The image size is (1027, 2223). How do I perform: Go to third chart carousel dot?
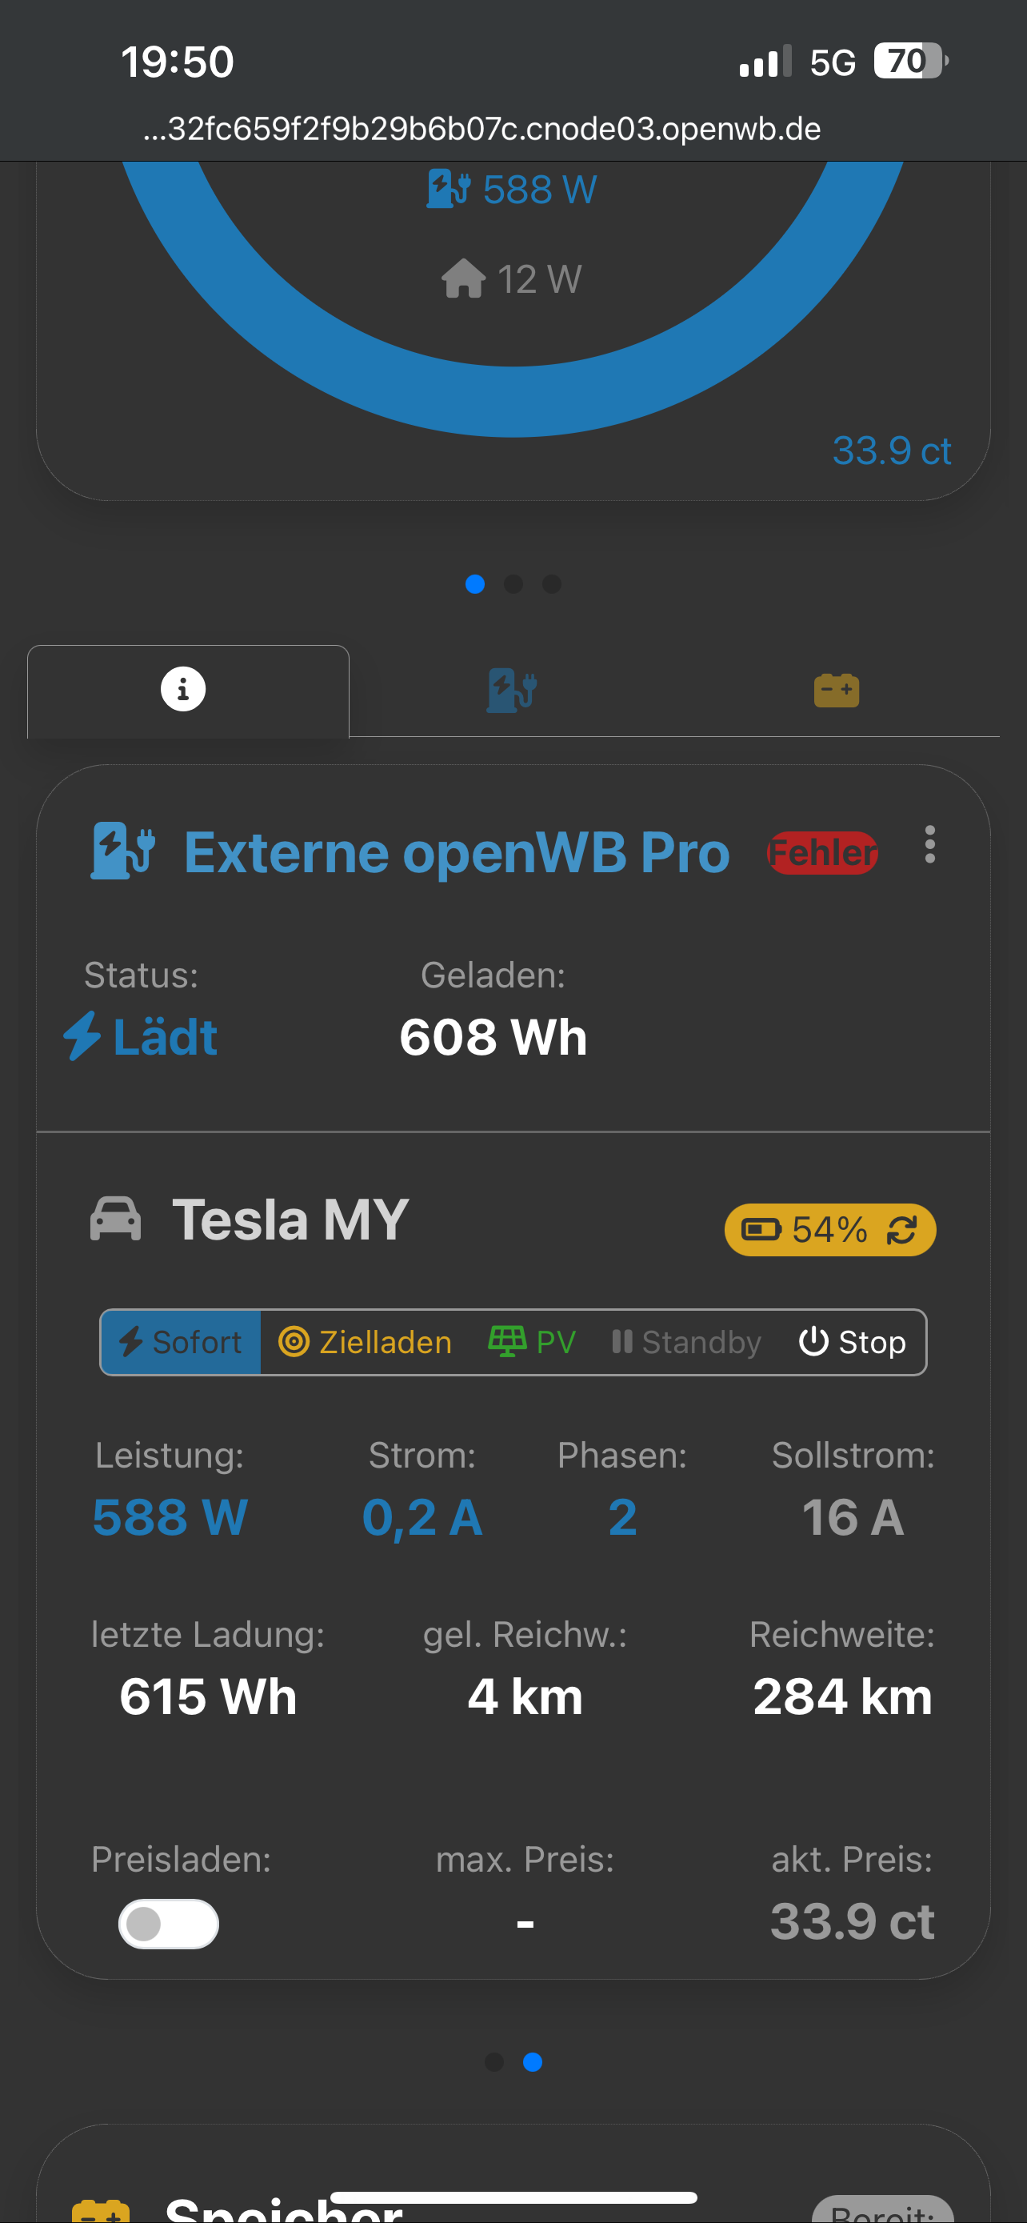552,584
